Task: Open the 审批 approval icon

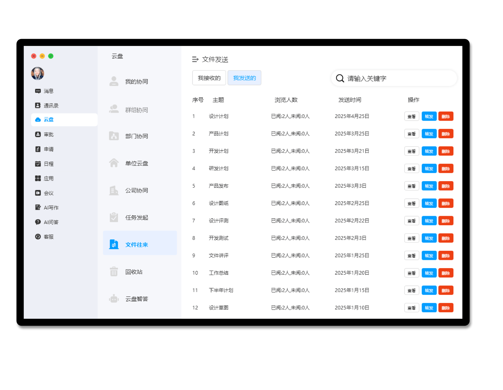Action: click(x=38, y=135)
